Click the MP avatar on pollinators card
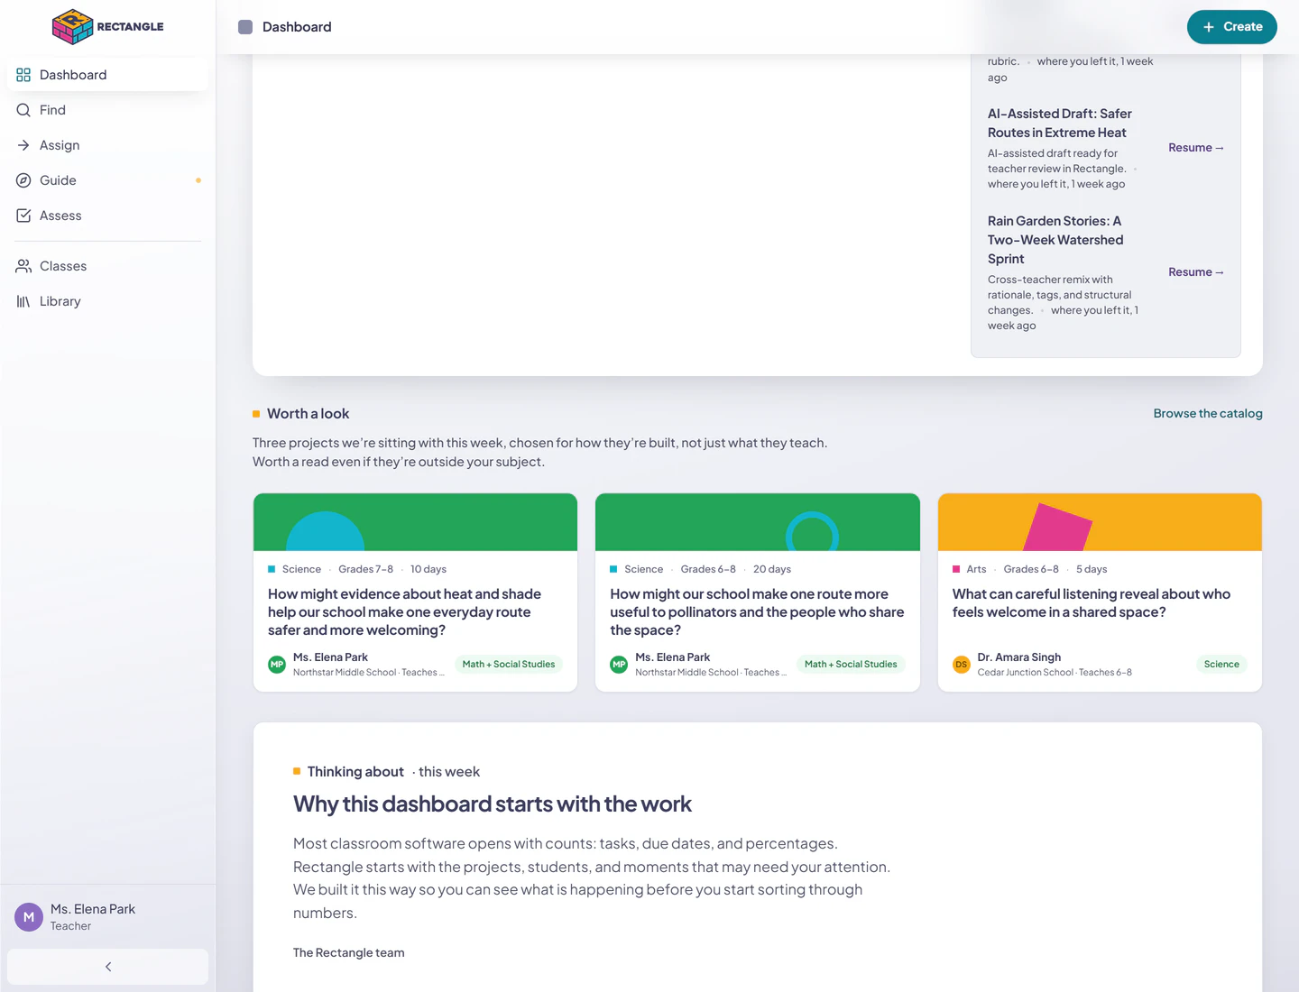The image size is (1299, 992). tap(619, 665)
